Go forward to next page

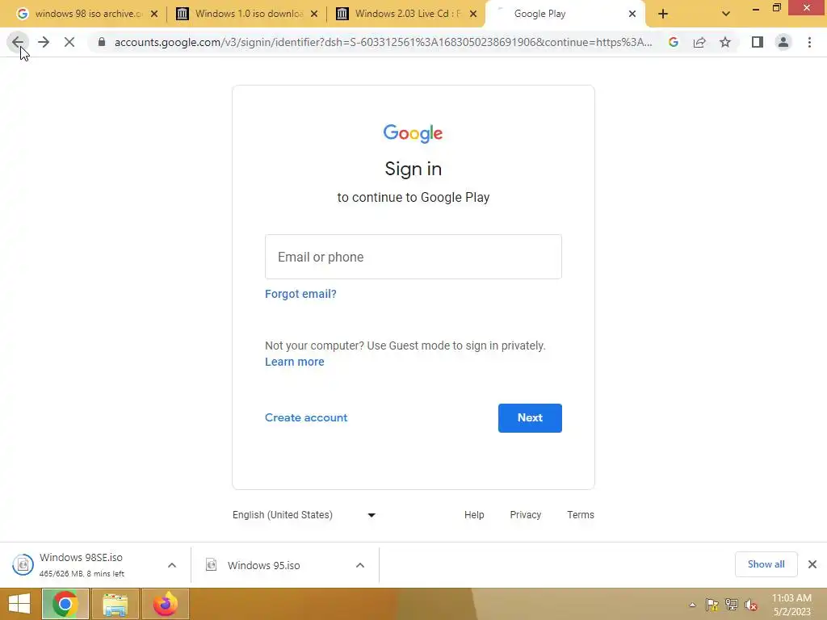44,42
